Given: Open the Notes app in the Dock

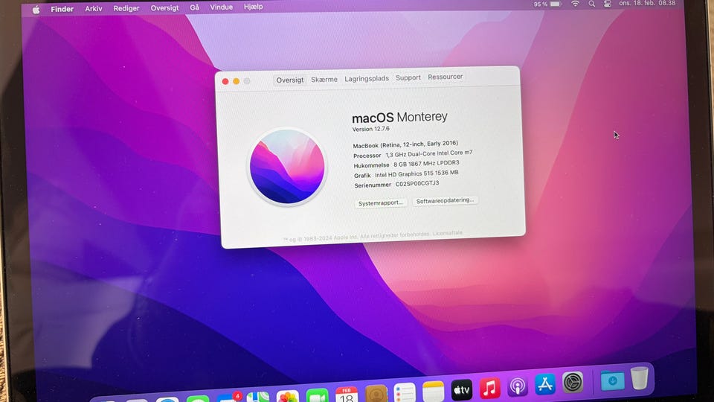Looking at the screenshot, I should (x=433, y=392).
